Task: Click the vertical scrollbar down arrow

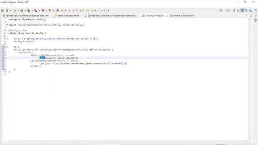Action: (250, 138)
